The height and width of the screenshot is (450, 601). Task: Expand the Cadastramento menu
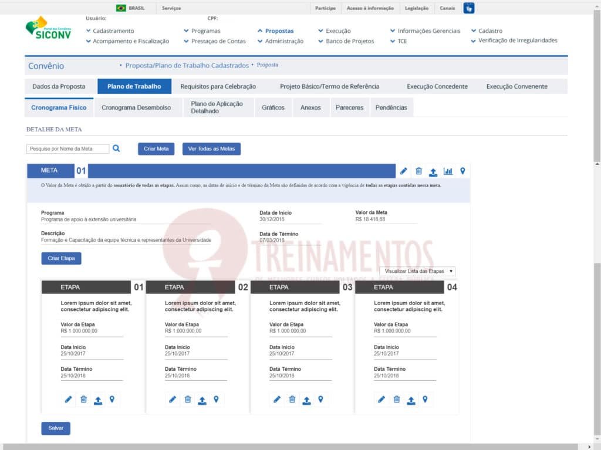tap(113, 31)
